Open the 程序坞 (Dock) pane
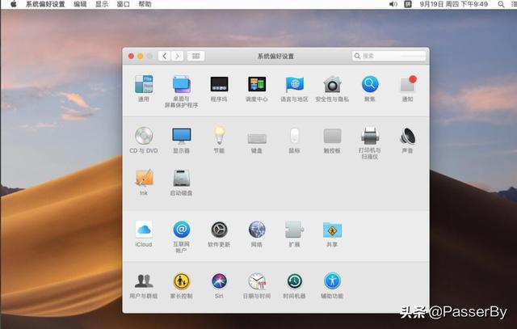517x329 pixels. pos(219,88)
